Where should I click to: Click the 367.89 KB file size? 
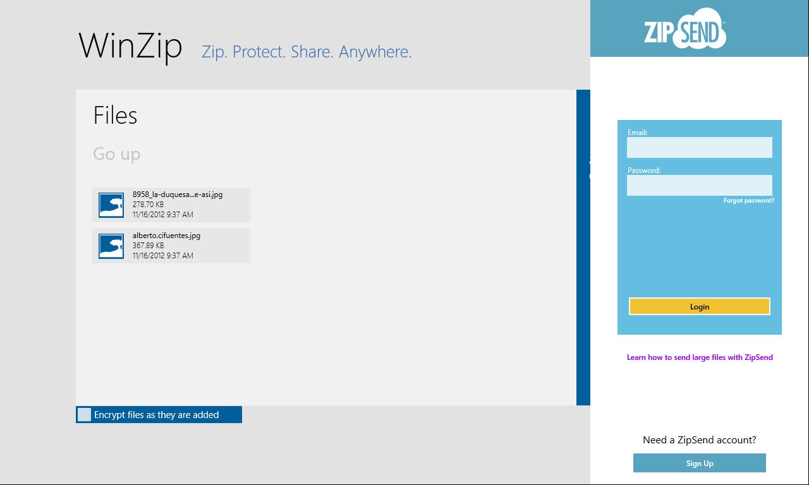coord(149,246)
